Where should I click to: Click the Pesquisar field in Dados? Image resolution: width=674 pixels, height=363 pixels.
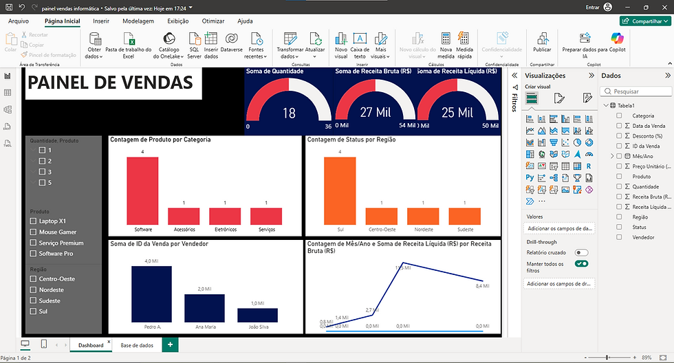(x=636, y=91)
